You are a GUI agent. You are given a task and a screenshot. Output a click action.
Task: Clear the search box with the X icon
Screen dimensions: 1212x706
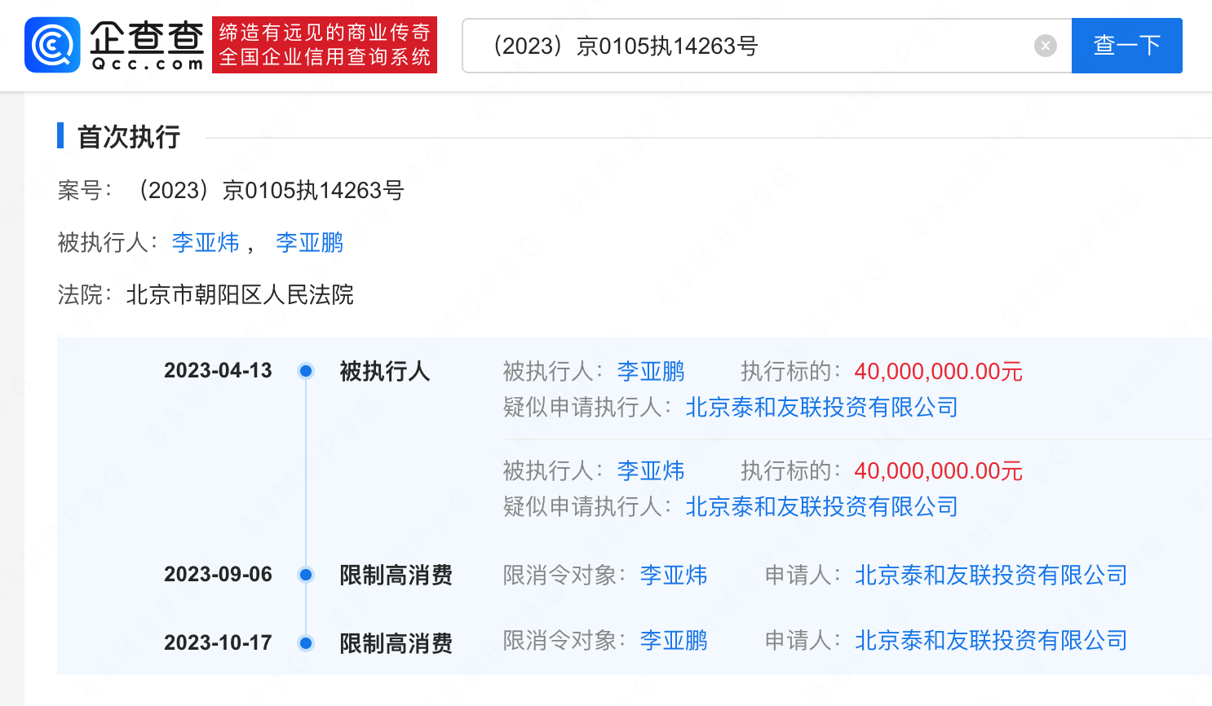[x=1045, y=46]
